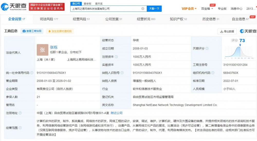
Task: Clear the search box with the X icon
Action: 143,9
